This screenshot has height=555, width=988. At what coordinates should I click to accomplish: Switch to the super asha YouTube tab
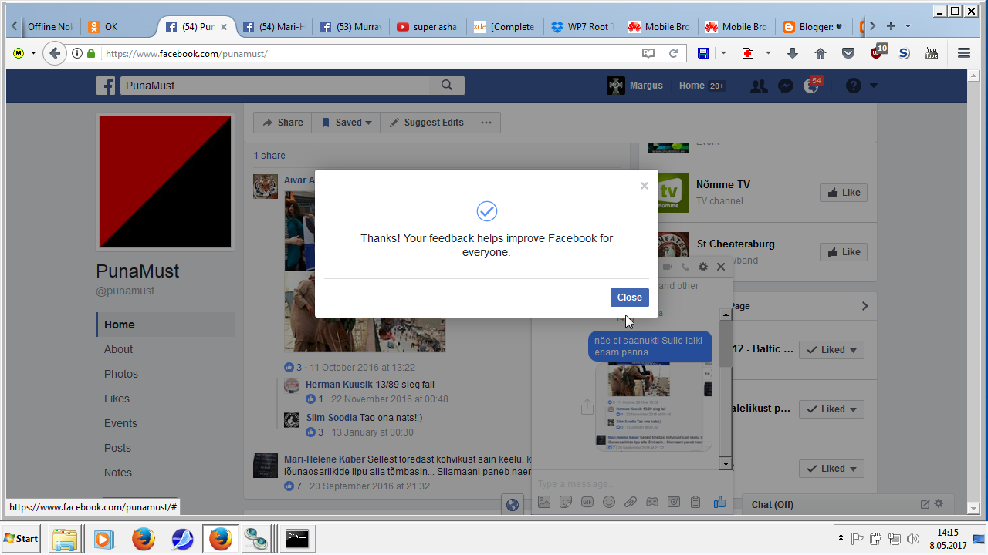point(427,27)
